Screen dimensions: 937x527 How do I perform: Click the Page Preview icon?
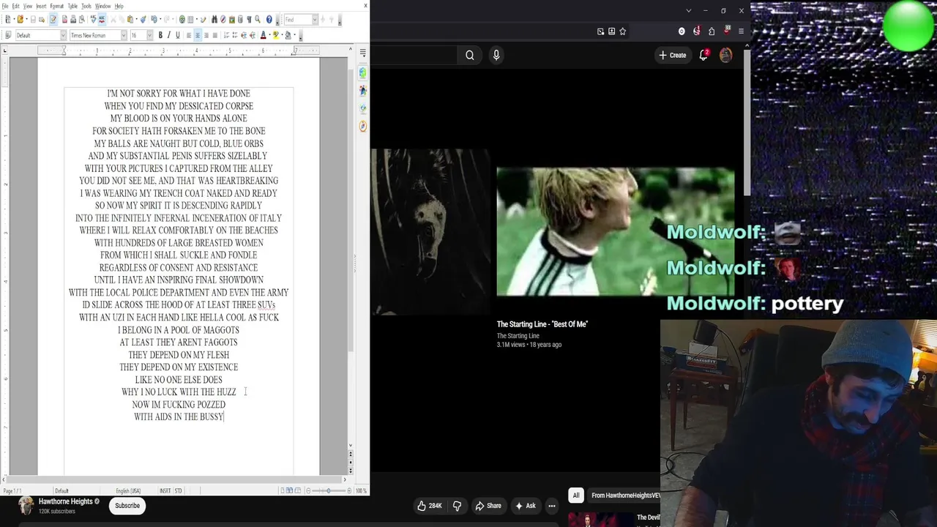click(x=82, y=20)
